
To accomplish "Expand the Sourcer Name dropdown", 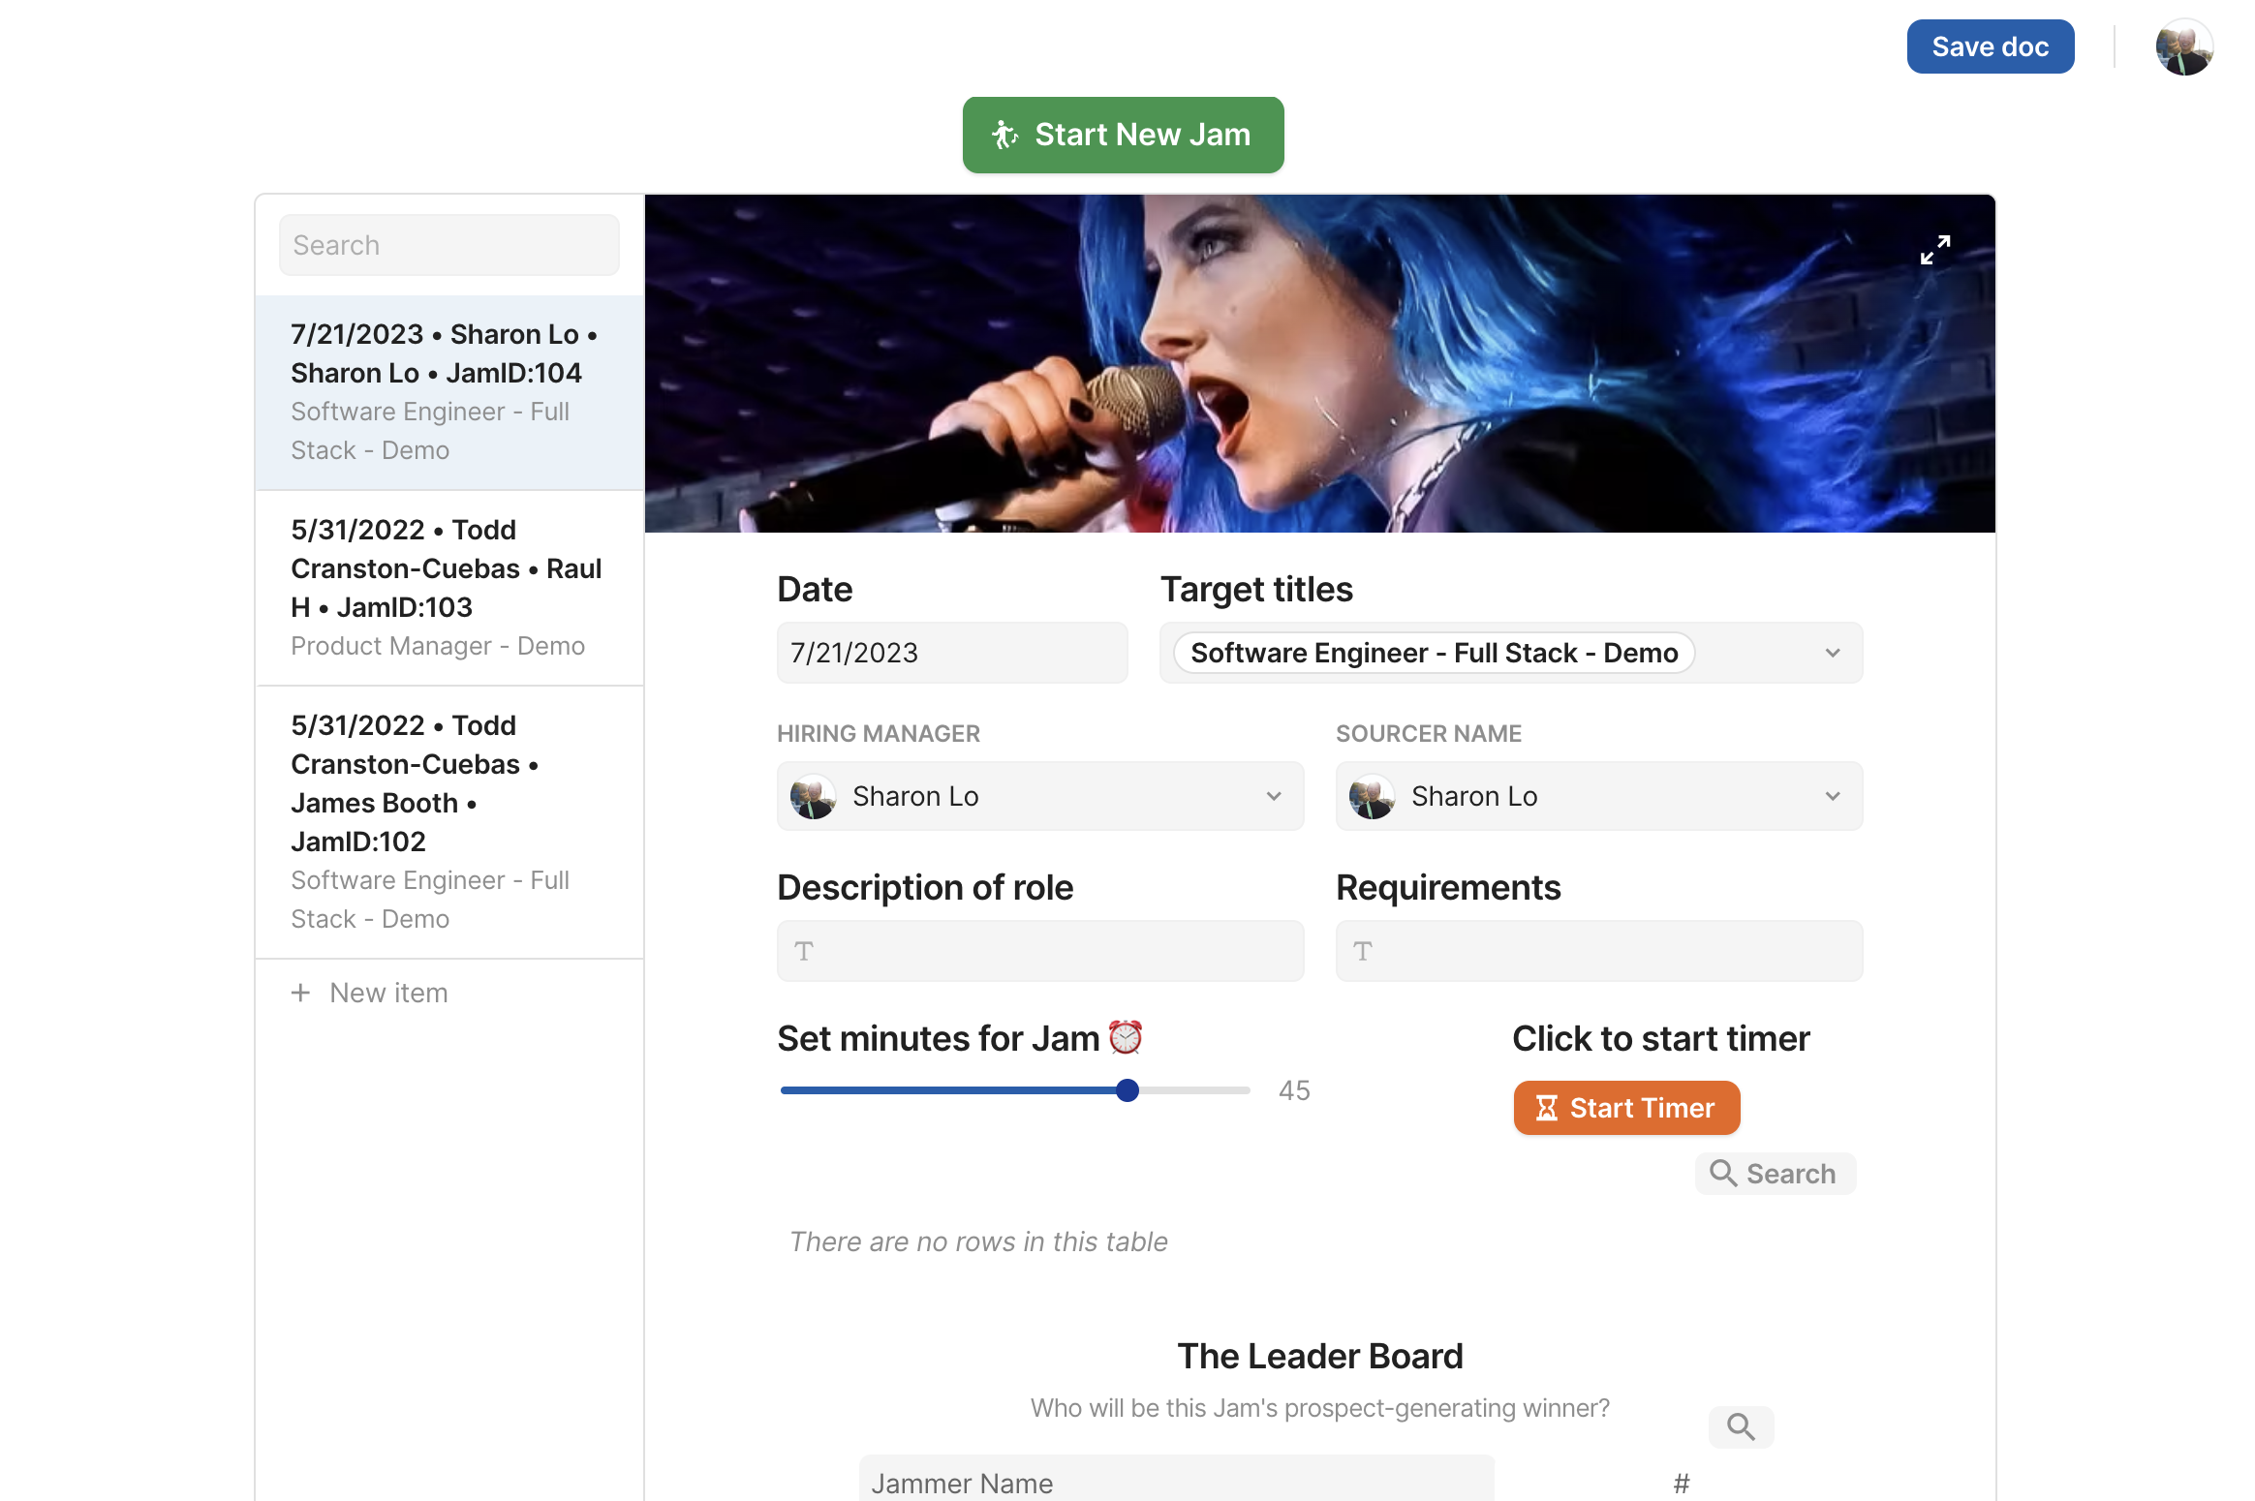I will 1832,796.
